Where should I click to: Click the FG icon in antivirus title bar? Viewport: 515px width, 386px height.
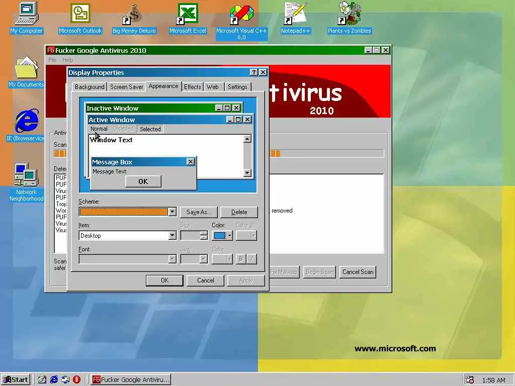click(51, 50)
